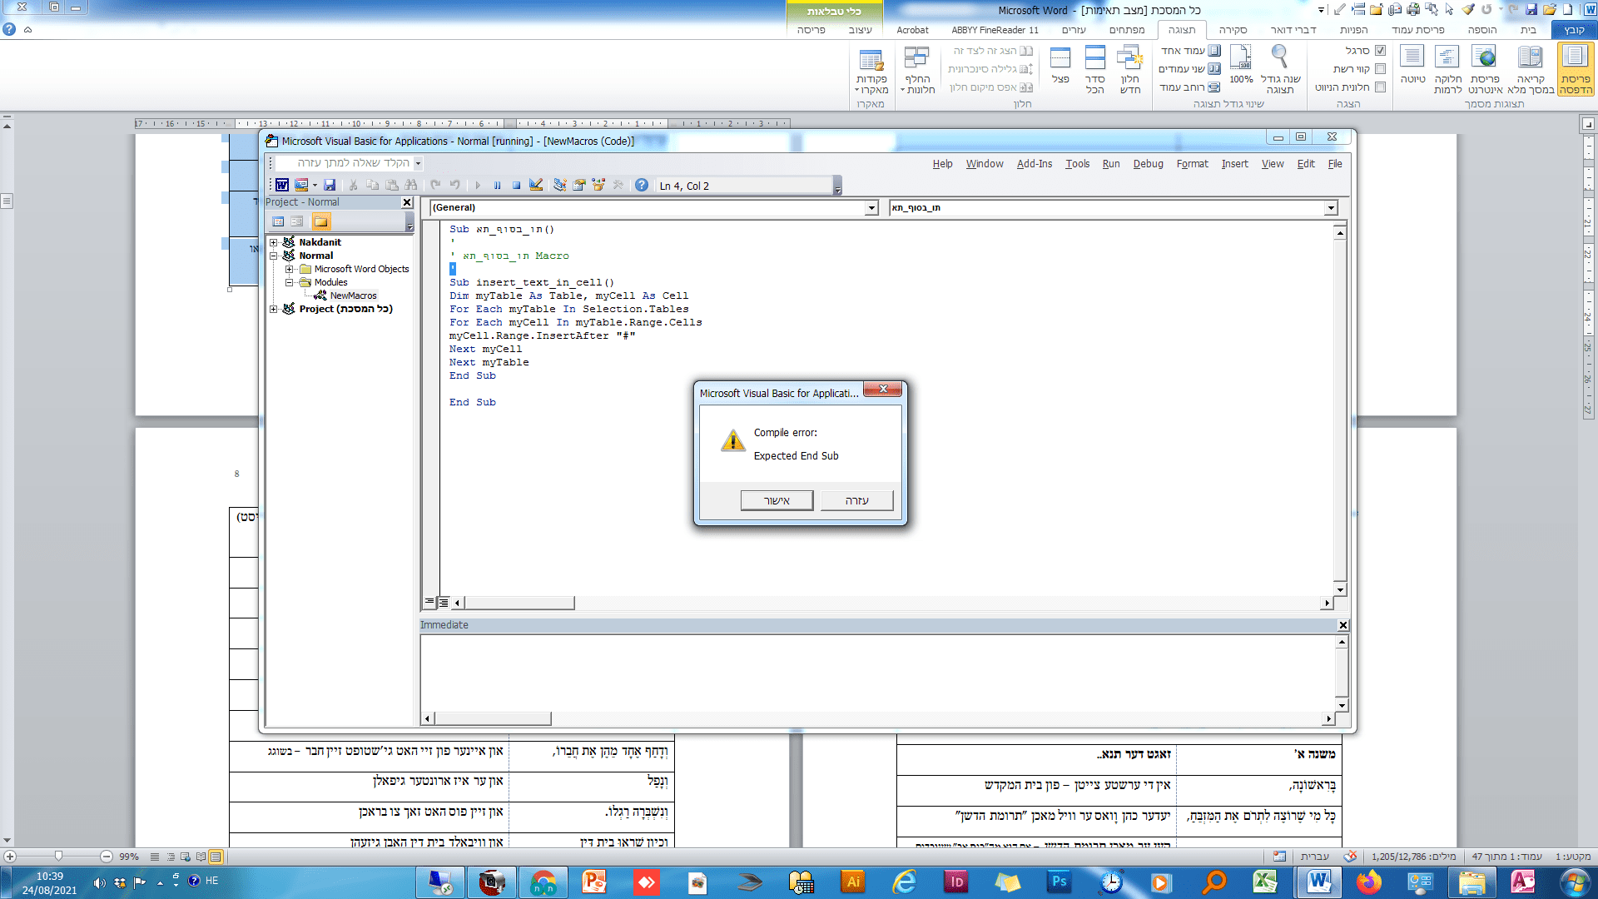Open the (General) object dropdown
This screenshot has height=899, width=1598.
click(871, 208)
